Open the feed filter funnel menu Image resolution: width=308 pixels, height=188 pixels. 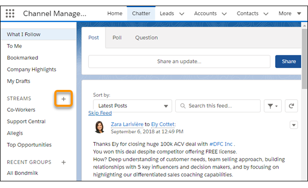tap(273, 106)
